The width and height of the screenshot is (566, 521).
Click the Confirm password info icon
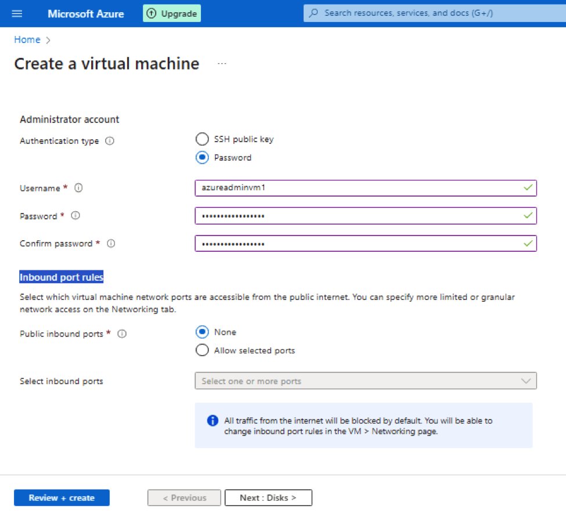[111, 244]
